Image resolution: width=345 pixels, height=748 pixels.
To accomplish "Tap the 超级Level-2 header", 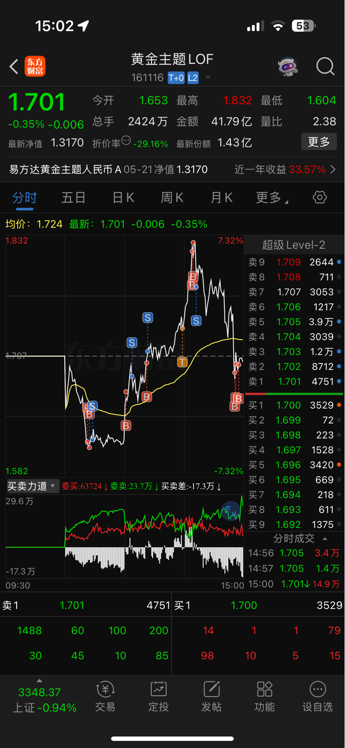I will (294, 245).
